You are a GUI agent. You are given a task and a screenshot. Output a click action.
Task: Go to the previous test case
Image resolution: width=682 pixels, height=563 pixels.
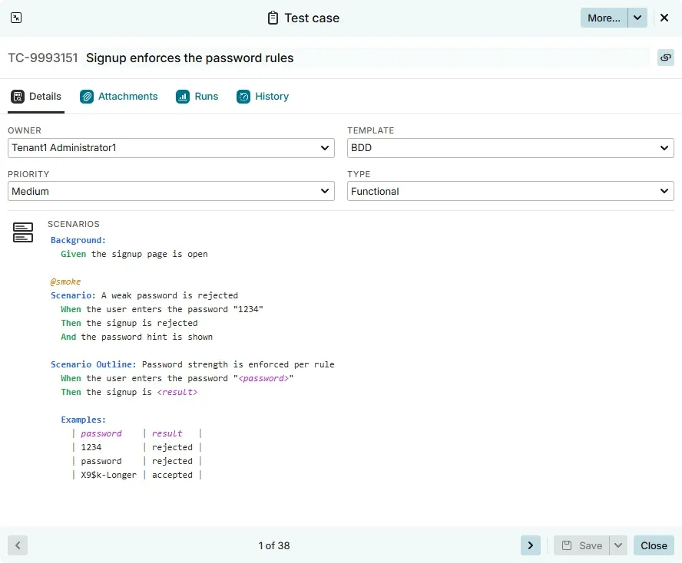coord(18,545)
